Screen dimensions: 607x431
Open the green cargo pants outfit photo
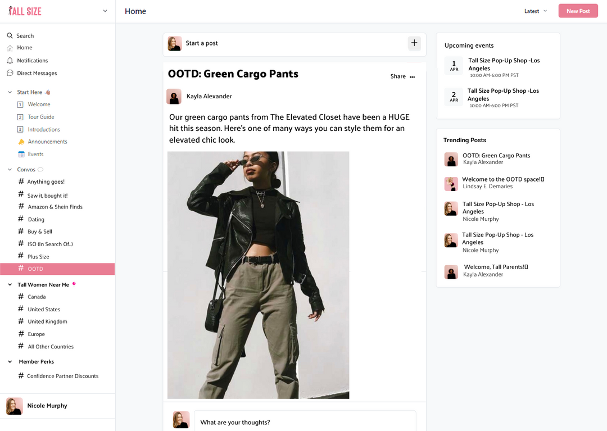[258, 275]
